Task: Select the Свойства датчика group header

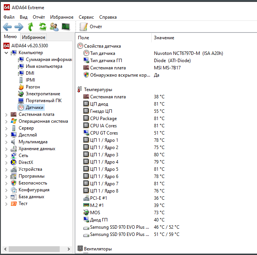Action: [x=99, y=46]
